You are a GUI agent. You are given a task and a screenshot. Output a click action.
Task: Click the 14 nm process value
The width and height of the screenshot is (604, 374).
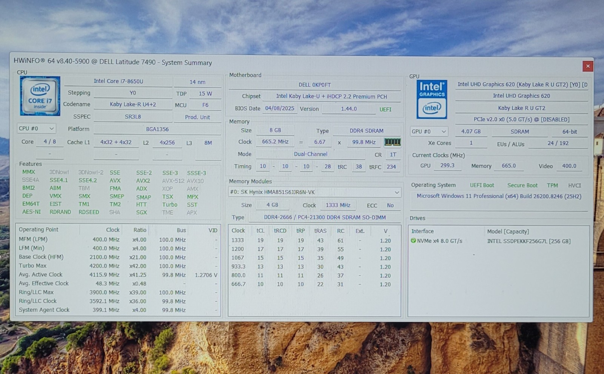click(x=197, y=82)
